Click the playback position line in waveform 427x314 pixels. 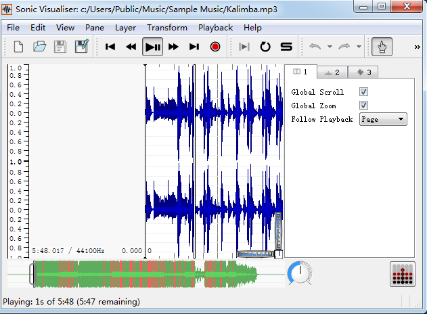point(194,160)
